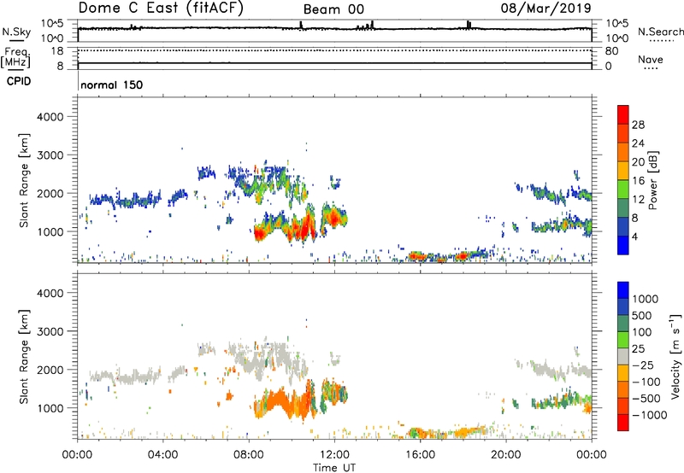
Task: Click the '18' frequency axis tick
Action: tap(57, 51)
